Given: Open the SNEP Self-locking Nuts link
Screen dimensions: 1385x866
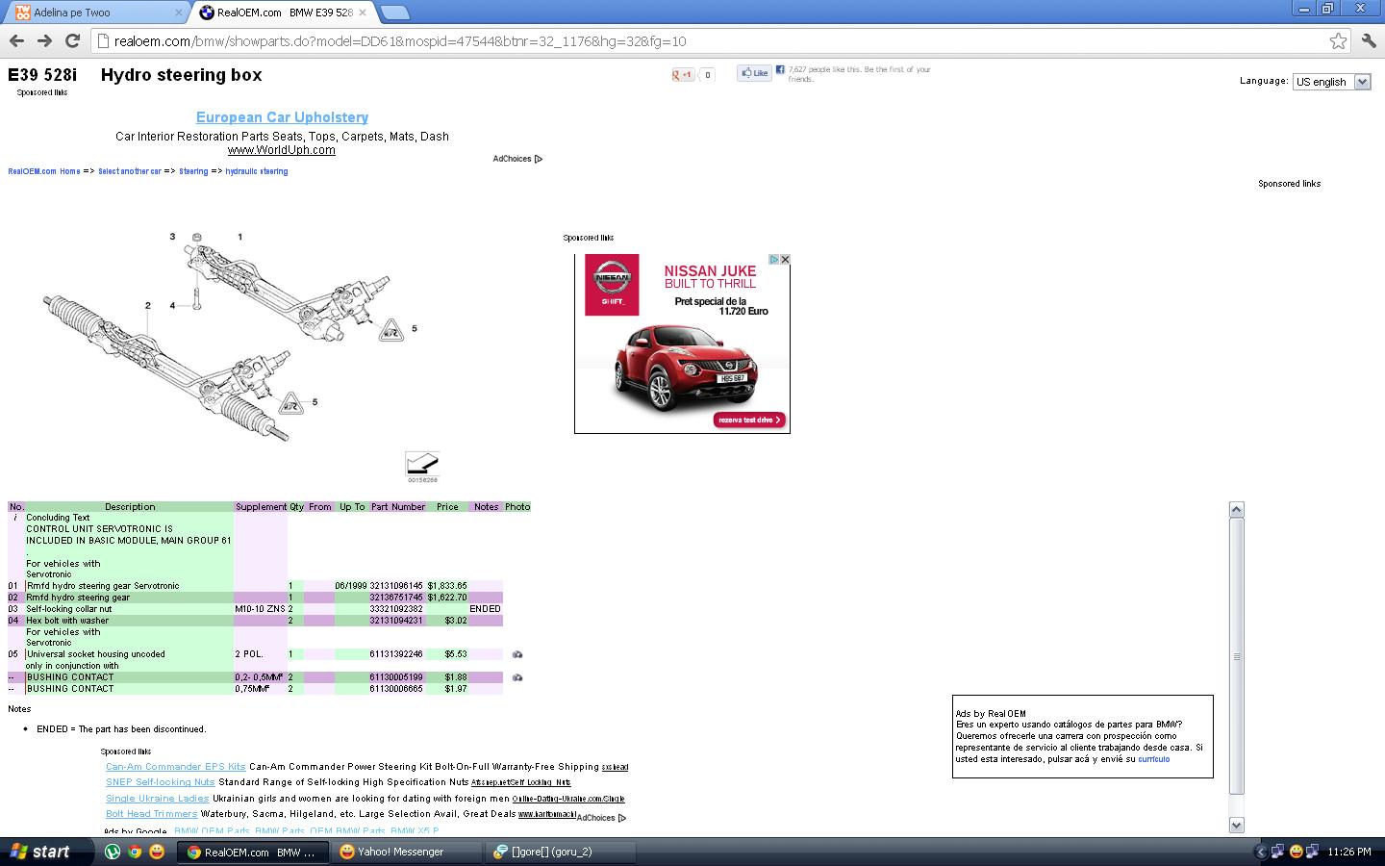Looking at the screenshot, I should point(161,782).
